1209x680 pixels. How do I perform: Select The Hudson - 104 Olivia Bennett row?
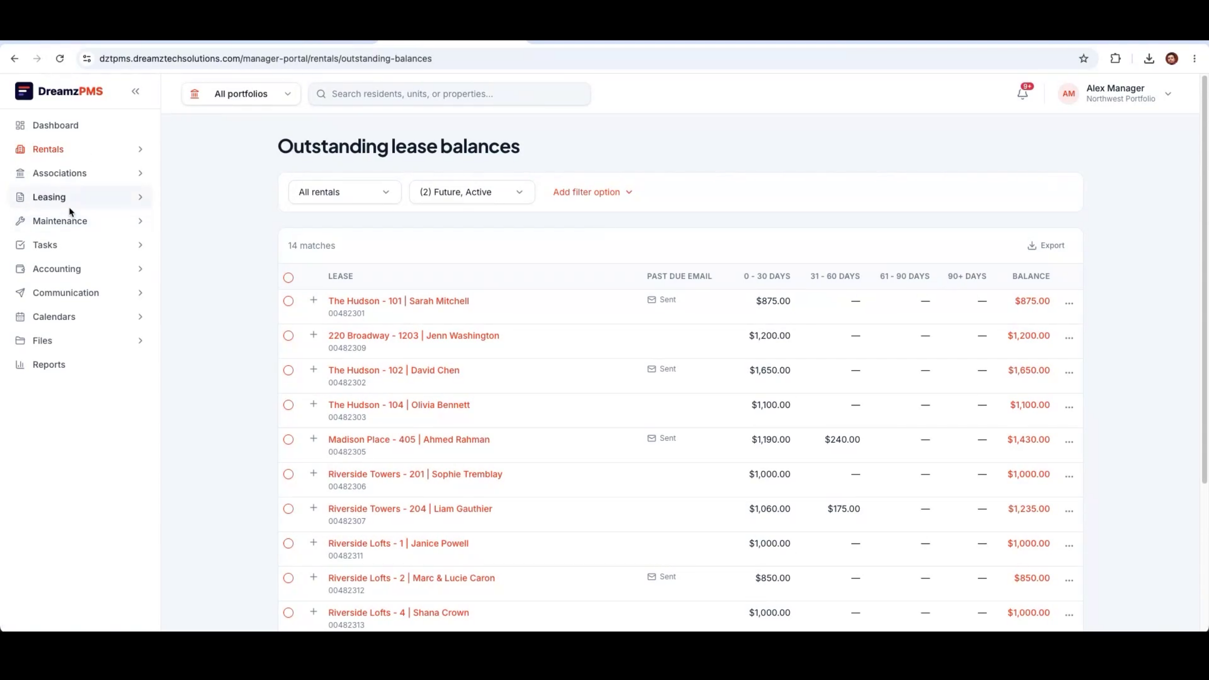pyautogui.click(x=288, y=405)
